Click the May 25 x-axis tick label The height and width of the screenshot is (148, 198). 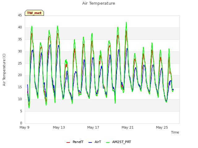point(162,127)
